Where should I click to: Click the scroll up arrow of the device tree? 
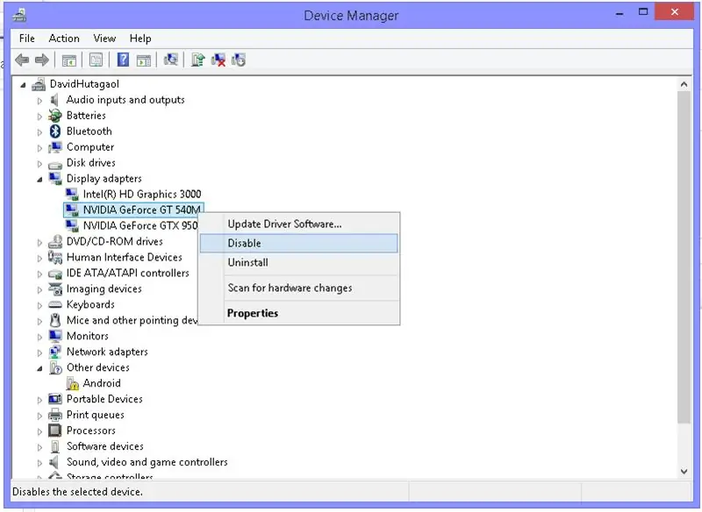click(684, 84)
